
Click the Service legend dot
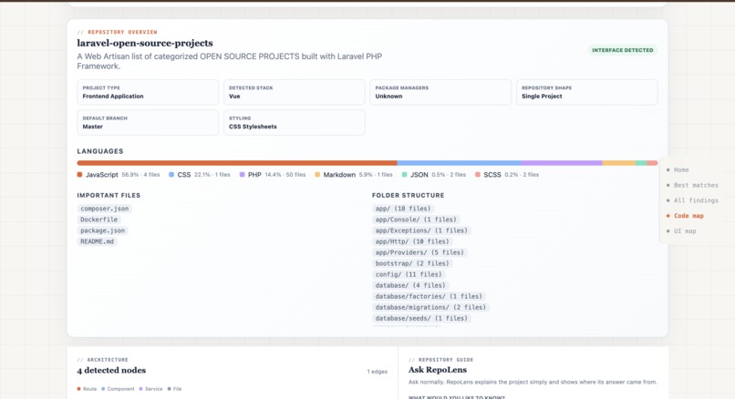(140, 389)
